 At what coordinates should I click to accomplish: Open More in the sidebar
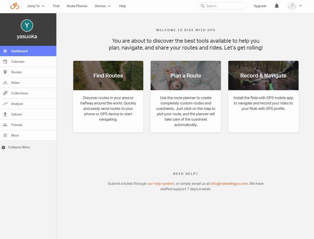click(x=28, y=135)
